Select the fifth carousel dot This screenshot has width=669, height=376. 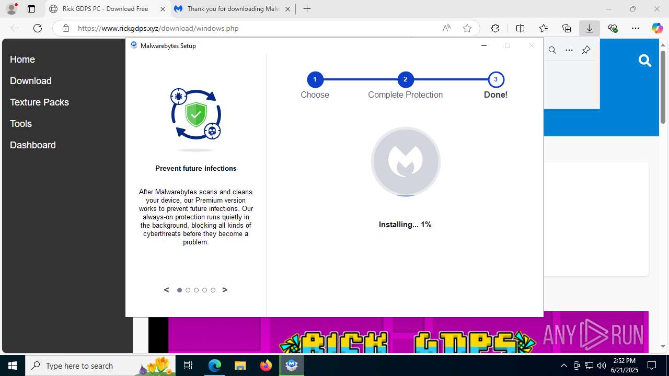pyautogui.click(x=213, y=290)
